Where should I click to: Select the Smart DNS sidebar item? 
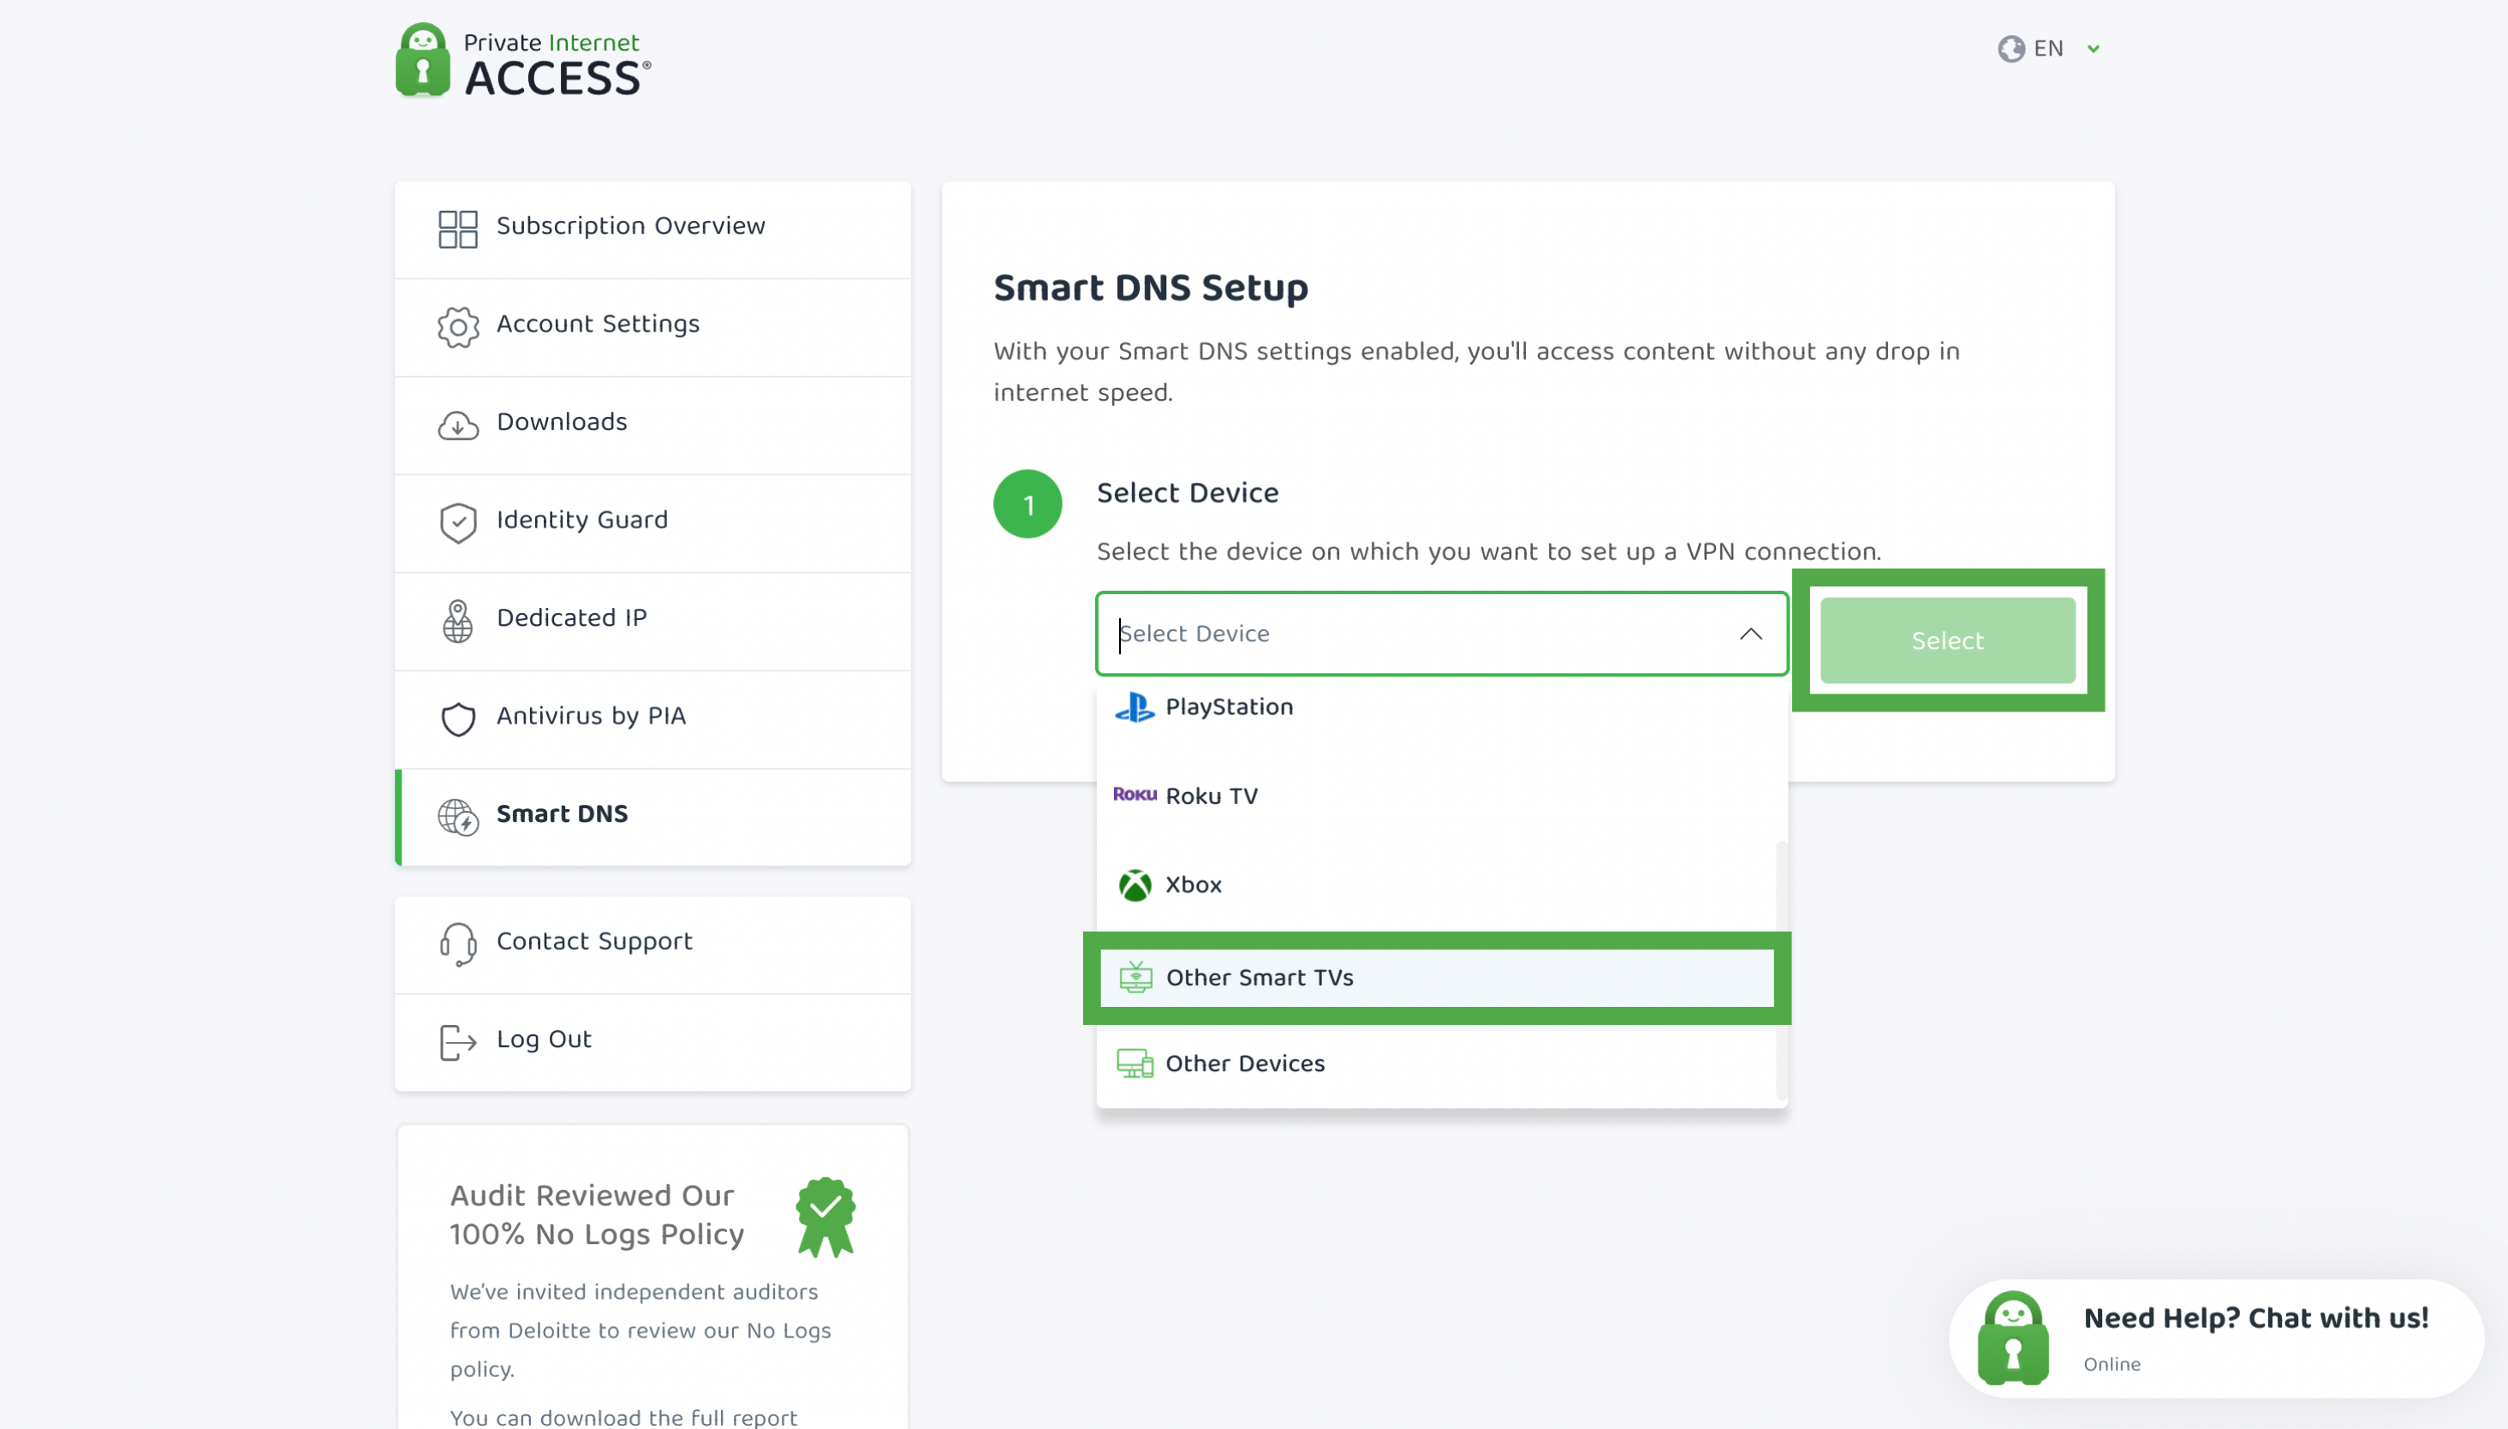pos(652,818)
